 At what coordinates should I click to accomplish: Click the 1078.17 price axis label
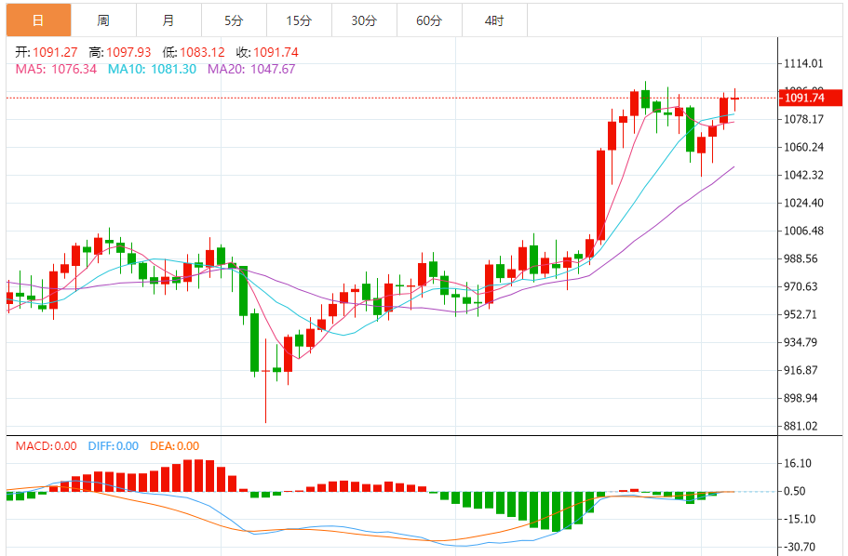pos(803,119)
